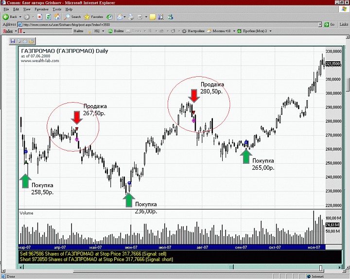
Task: Click the Yandex bar Настройки gear
Action: pyautogui.click(x=184, y=31)
